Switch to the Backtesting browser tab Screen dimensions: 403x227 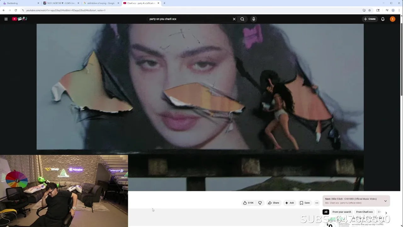click(20, 3)
